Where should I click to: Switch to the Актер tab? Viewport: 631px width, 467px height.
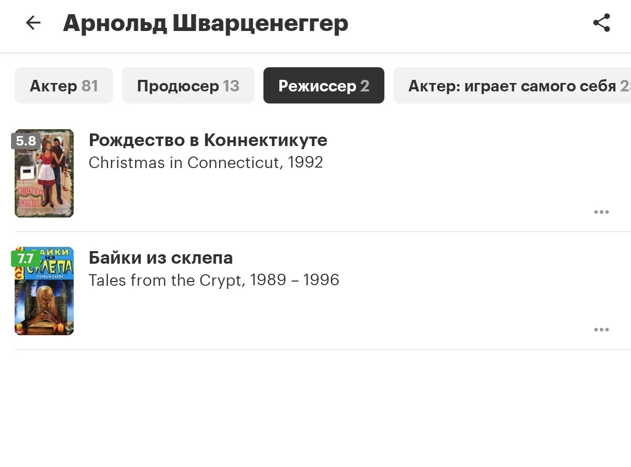[x=64, y=86]
